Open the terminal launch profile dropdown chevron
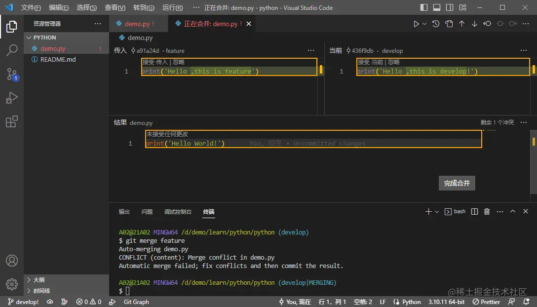Viewport: 537px width, 307px height. [x=437, y=212]
